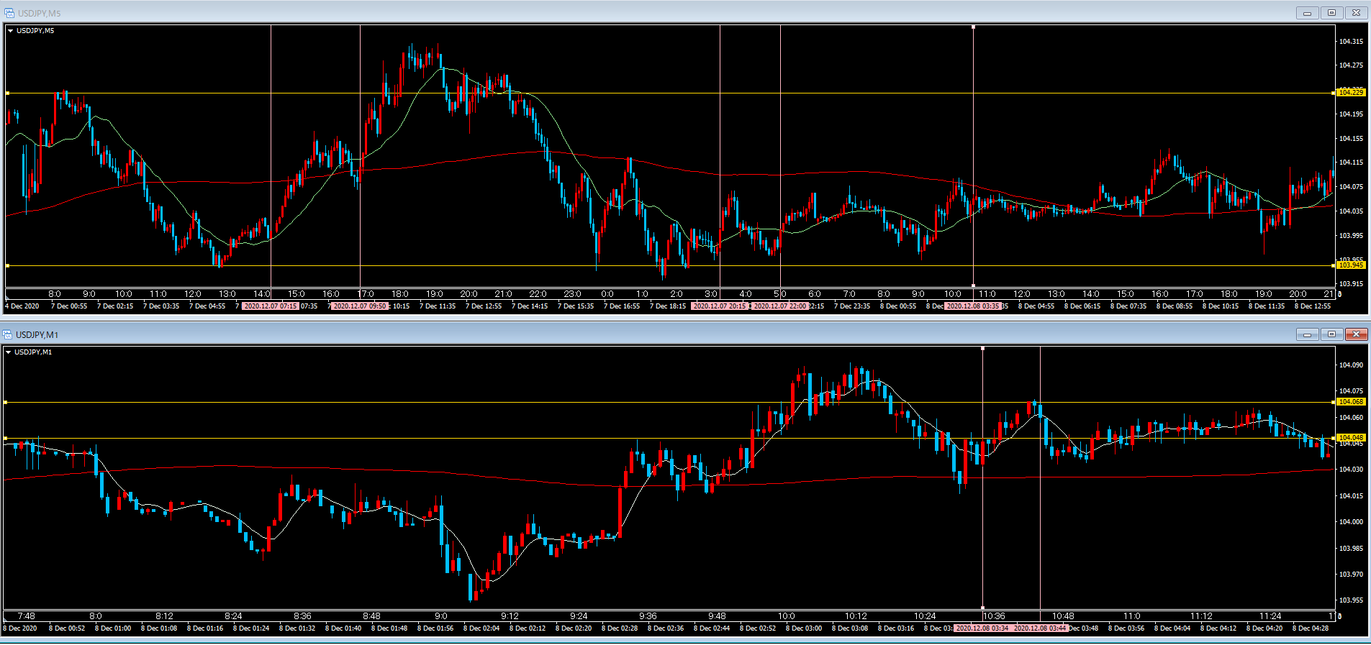Viewport: 1371px width, 645px height.
Task: Restore the USDJPY,M1 chart window
Action: coord(1331,334)
